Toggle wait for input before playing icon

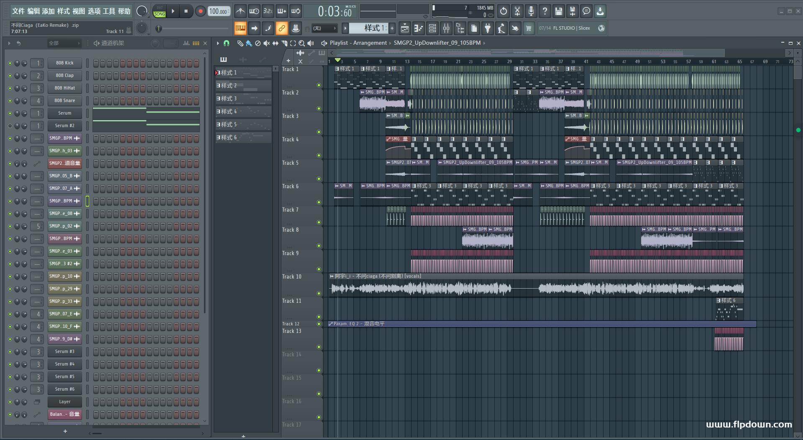254,11
